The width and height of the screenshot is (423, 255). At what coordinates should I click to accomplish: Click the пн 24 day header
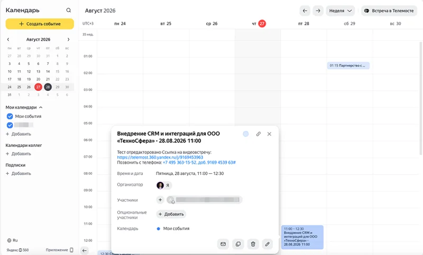point(120,24)
